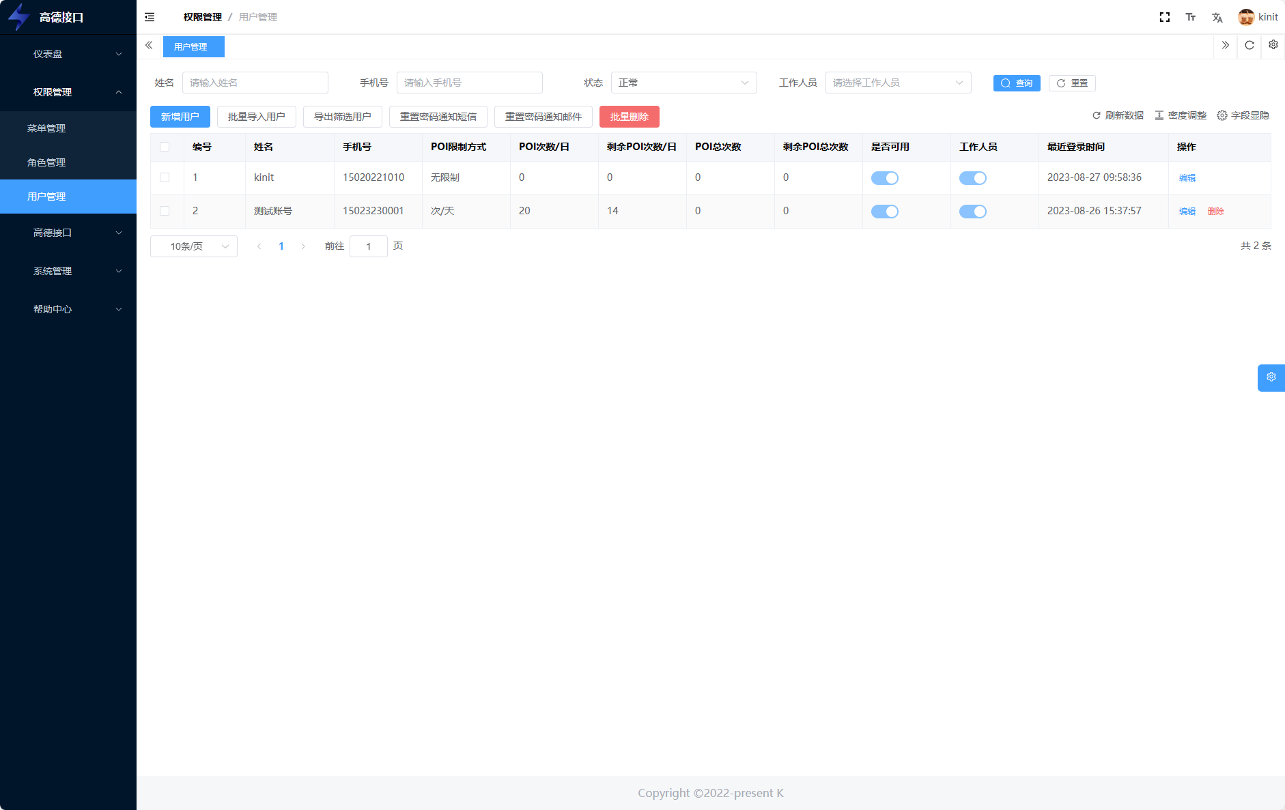The height and width of the screenshot is (810, 1285).
Task: Click the 重置 reset button
Action: [x=1072, y=83]
